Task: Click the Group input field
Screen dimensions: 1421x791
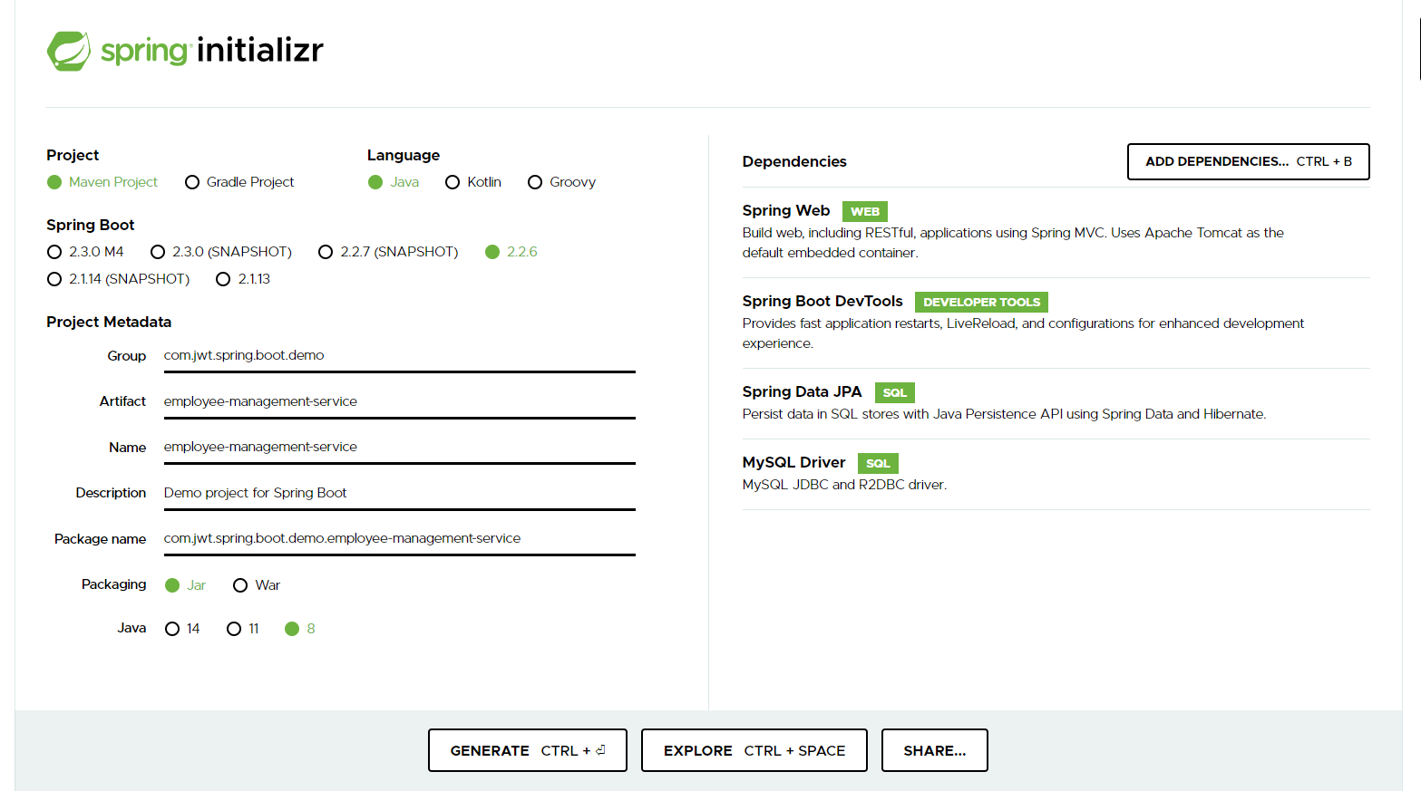Action: pyautogui.click(x=399, y=355)
